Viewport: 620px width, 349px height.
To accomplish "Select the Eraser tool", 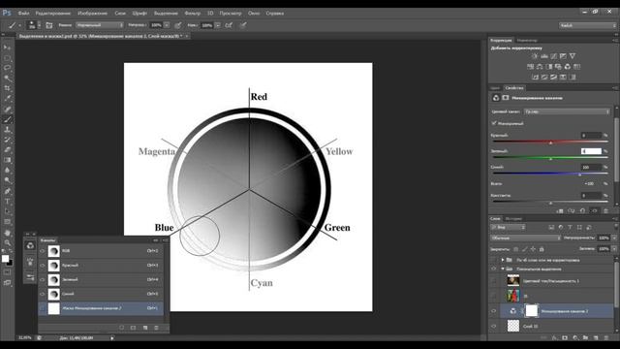I will pos(7,150).
